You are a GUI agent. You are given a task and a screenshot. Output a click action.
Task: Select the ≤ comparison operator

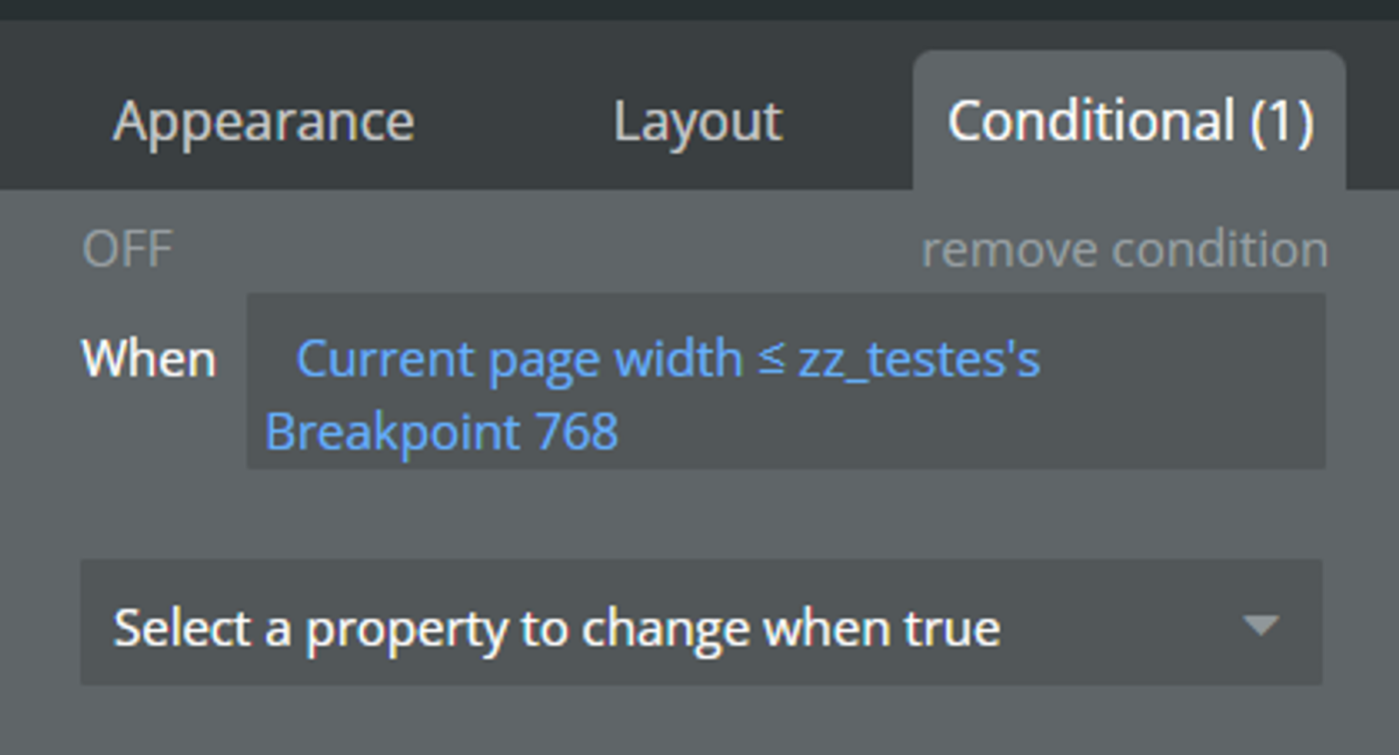pyautogui.click(x=770, y=359)
